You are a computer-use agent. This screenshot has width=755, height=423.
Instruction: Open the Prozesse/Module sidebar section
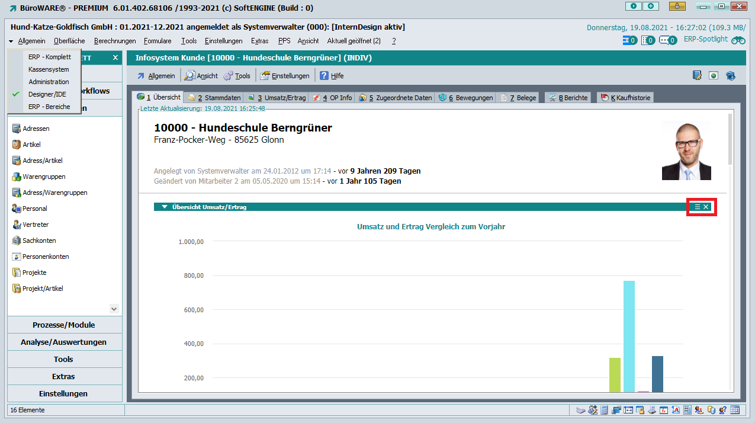[x=63, y=325]
